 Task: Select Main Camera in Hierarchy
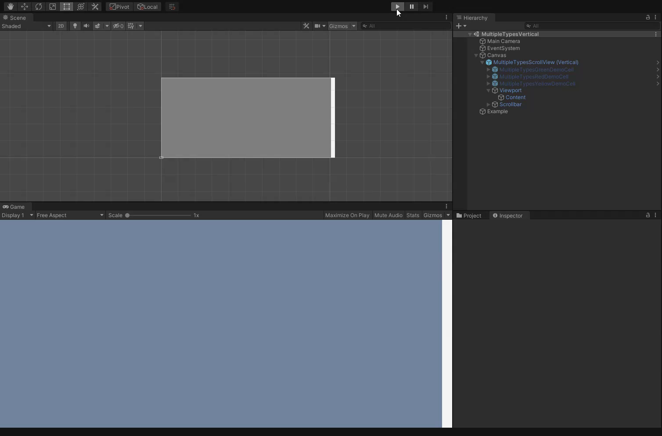click(x=503, y=41)
